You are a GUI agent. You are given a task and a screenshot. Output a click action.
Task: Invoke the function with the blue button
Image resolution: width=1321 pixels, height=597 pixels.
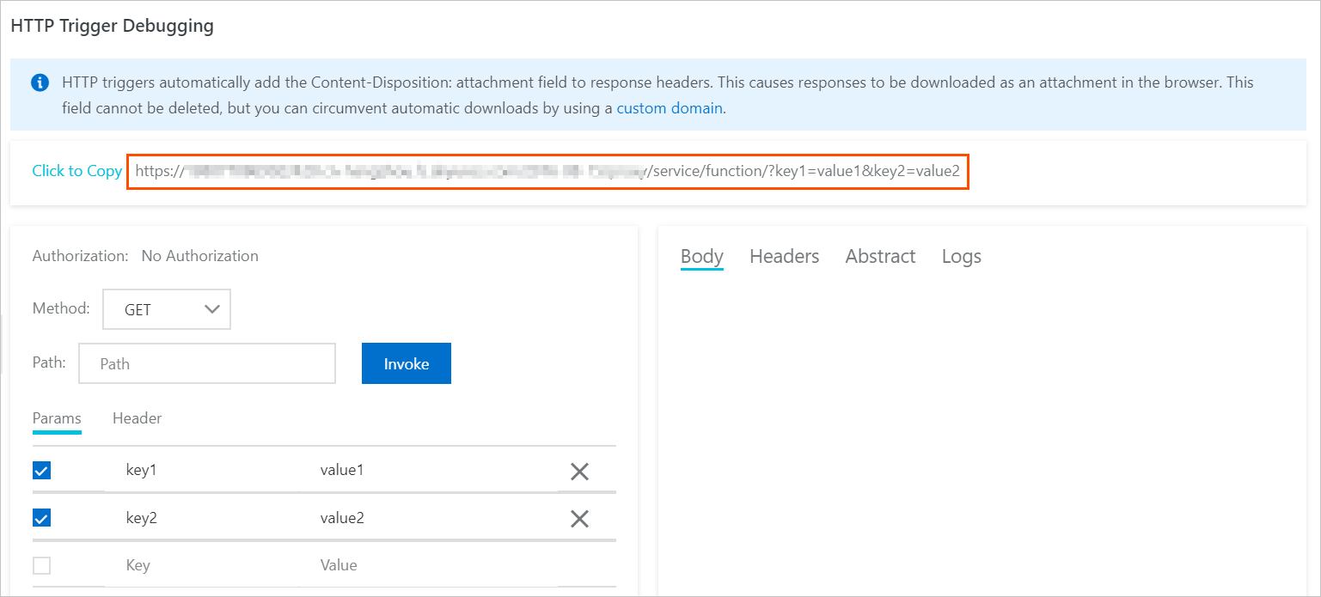407,363
